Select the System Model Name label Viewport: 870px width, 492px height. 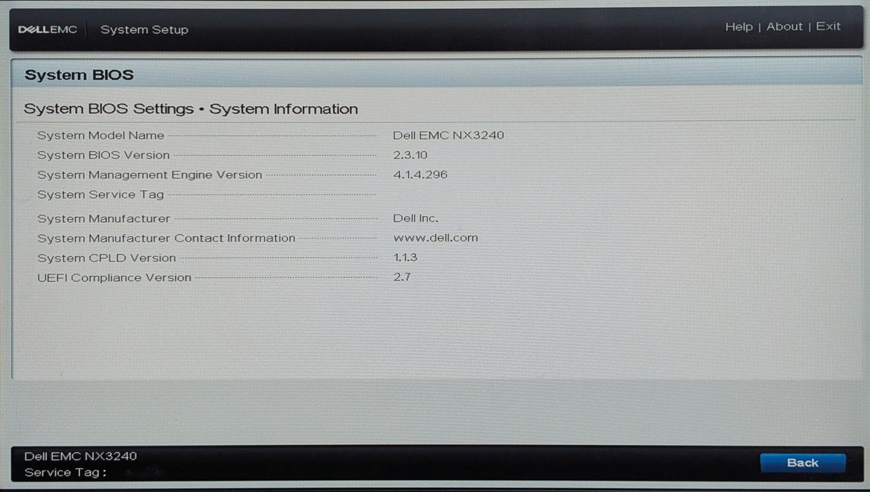[x=100, y=136]
